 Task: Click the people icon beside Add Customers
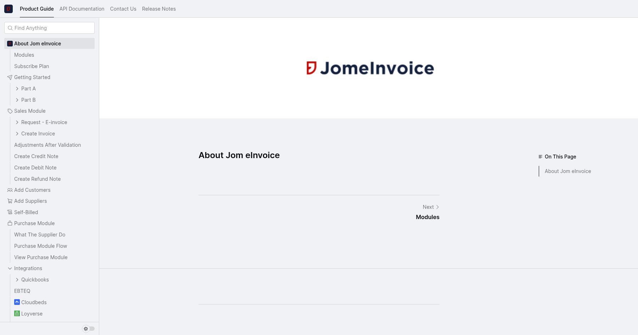coord(10,190)
